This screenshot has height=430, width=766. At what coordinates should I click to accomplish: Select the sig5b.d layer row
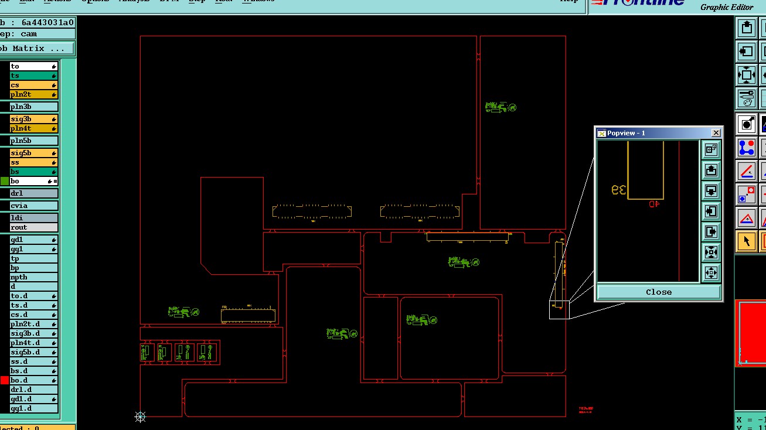pyautogui.click(x=34, y=352)
